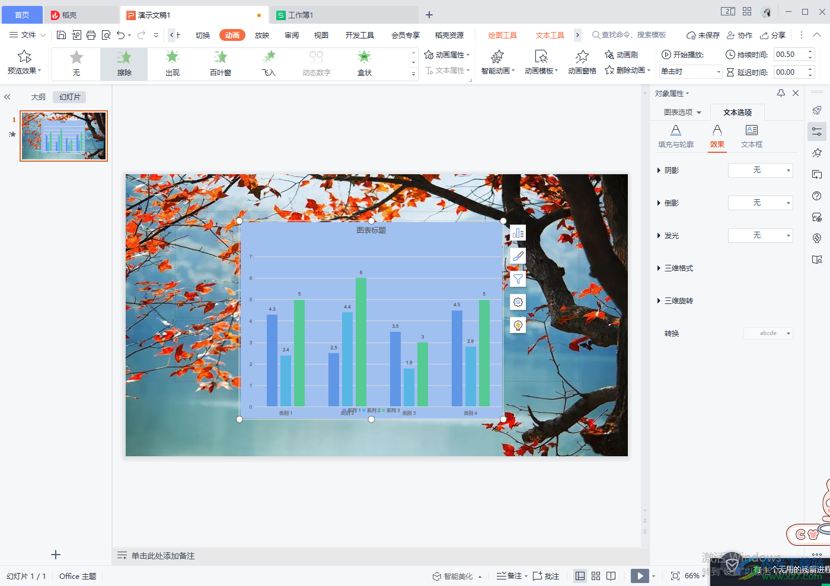Open 智能动画 smart animation

pos(498,63)
